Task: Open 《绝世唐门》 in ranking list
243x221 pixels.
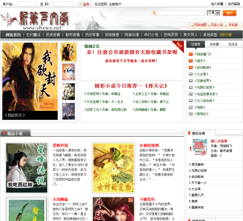Action: click(203, 54)
